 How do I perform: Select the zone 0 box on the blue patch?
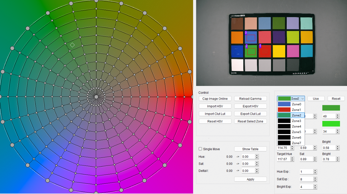click(251, 38)
